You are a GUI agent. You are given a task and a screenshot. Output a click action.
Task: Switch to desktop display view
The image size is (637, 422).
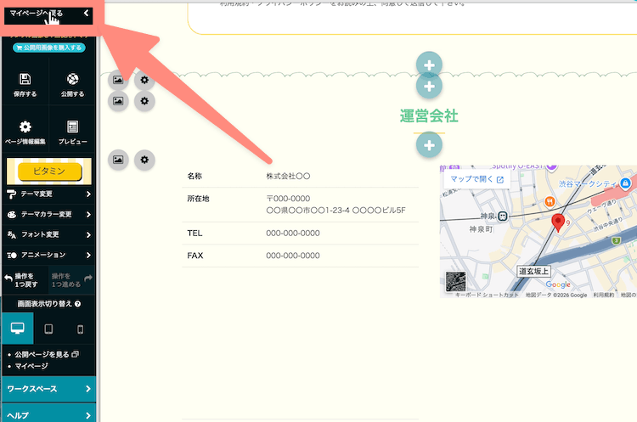[18, 329]
